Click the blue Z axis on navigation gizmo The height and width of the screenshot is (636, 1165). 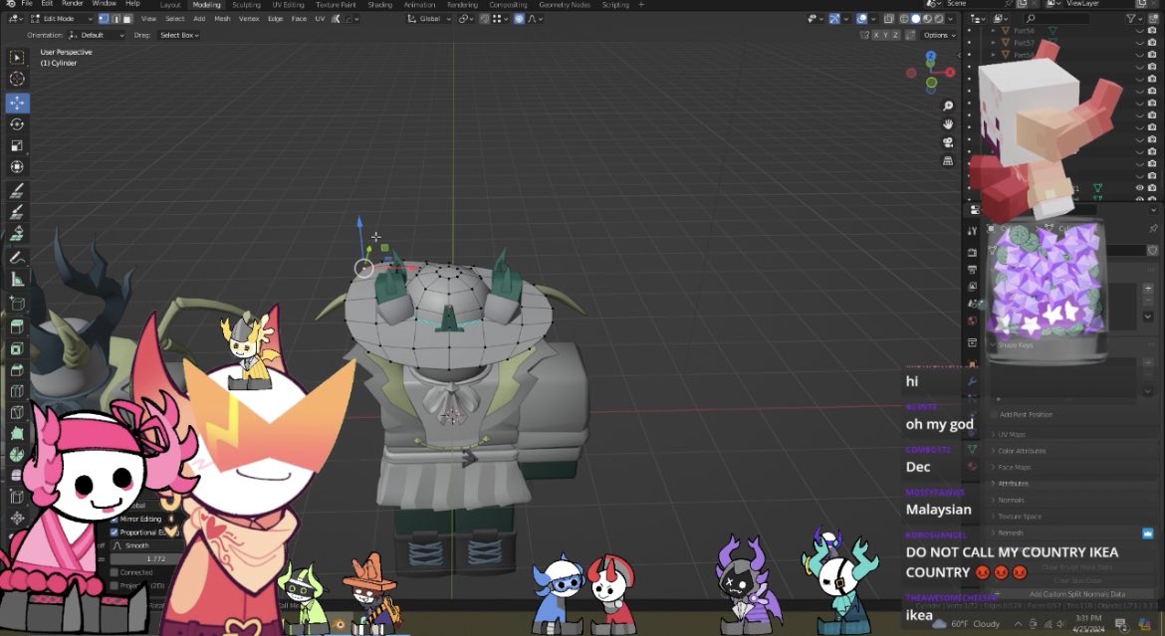pos(931,57)
